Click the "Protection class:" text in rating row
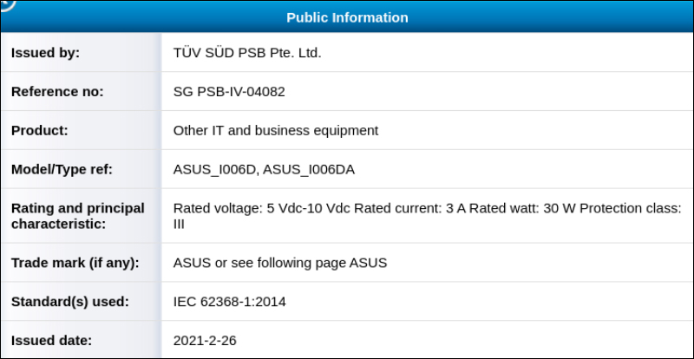The height and width of the screenshot is (359, 694). [x=631, y=208]
